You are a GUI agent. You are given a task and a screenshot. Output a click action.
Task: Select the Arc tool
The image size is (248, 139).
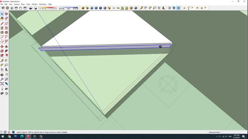2,37
